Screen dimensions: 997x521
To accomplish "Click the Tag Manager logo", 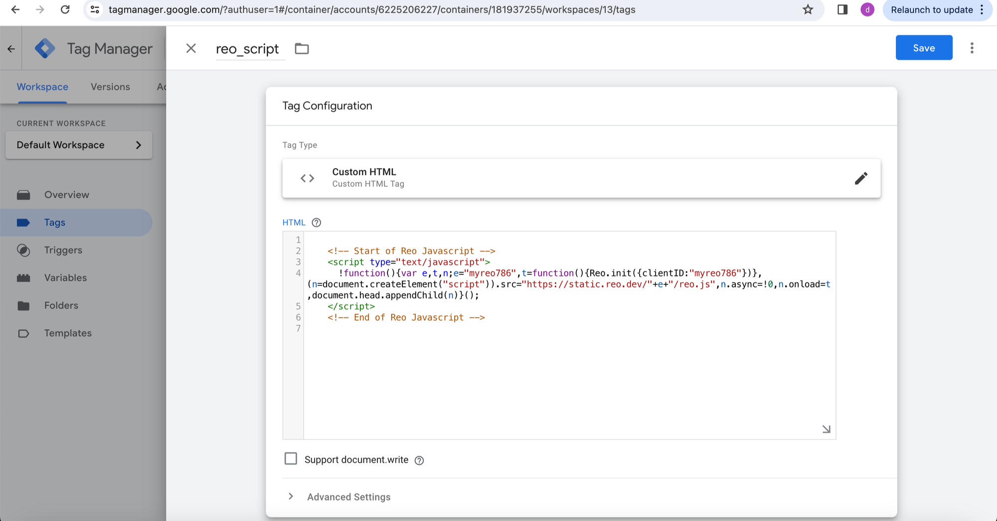I will pyautogui.click(x=45, y=49).
